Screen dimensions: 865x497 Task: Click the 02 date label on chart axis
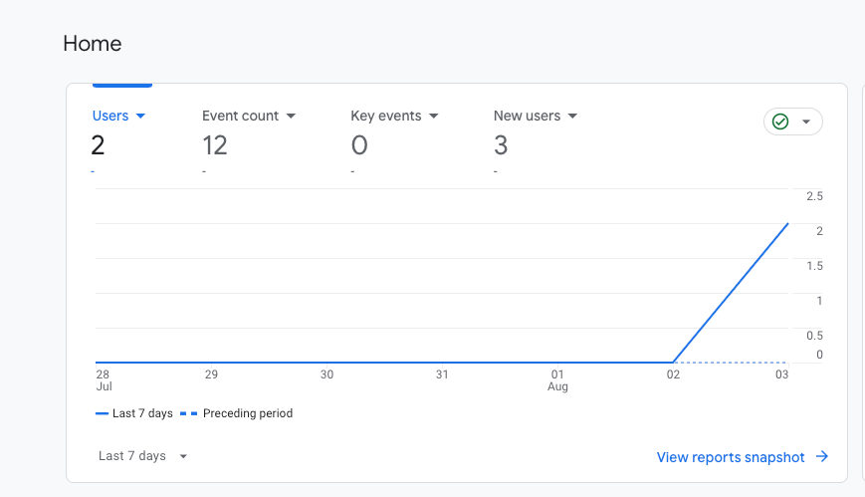674,374
